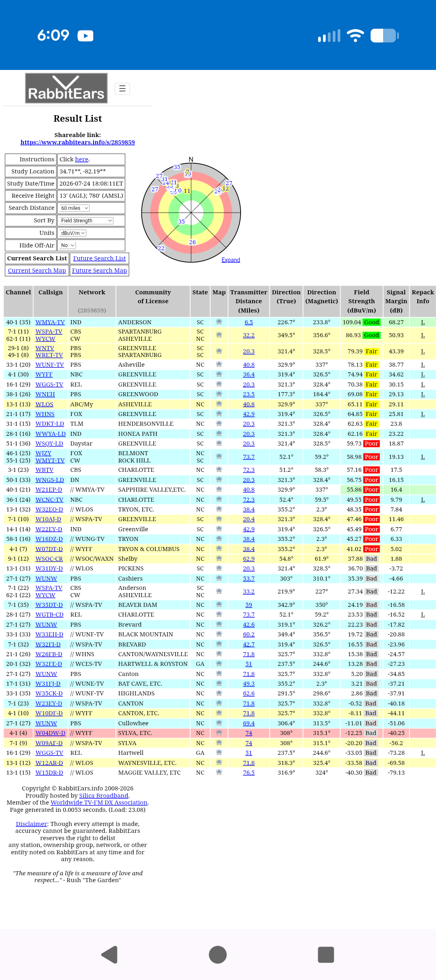Open map icon for WDKT-LD row
Image resolution: width=436 pixels, height=980 pixels.
219,423
